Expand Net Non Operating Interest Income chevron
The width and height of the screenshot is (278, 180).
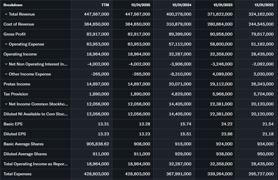click(6, 64)
